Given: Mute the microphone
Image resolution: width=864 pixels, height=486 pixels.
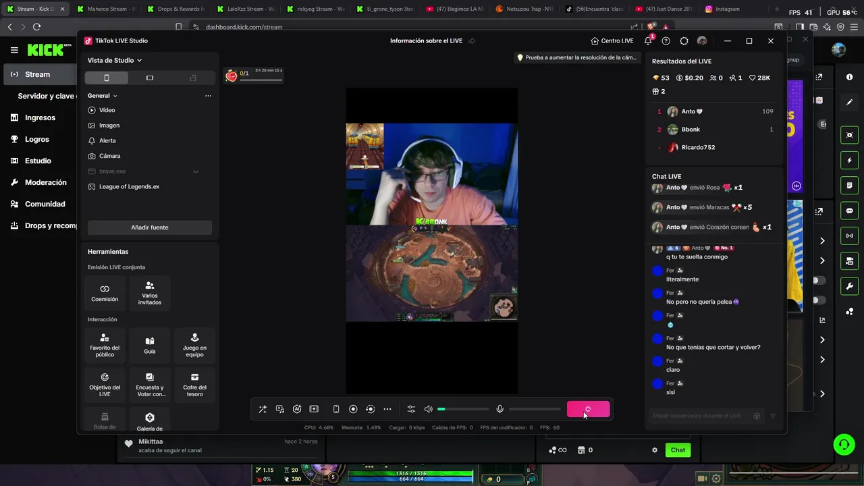Looking at the screenshot, I should tap(500, 409).
